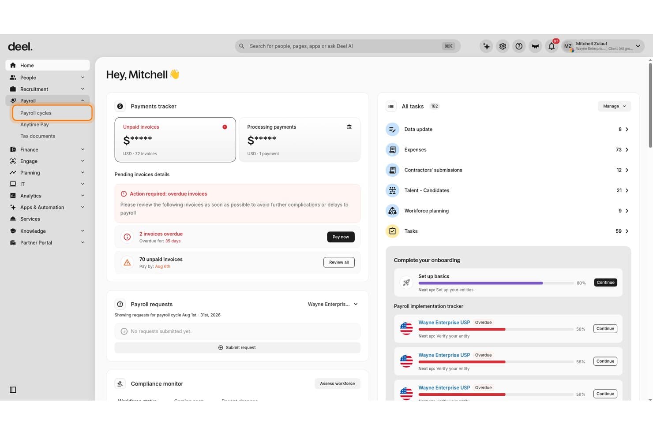Click the Expenses task icon
Viewport: 653px width, 435px height.
(392, 150)
